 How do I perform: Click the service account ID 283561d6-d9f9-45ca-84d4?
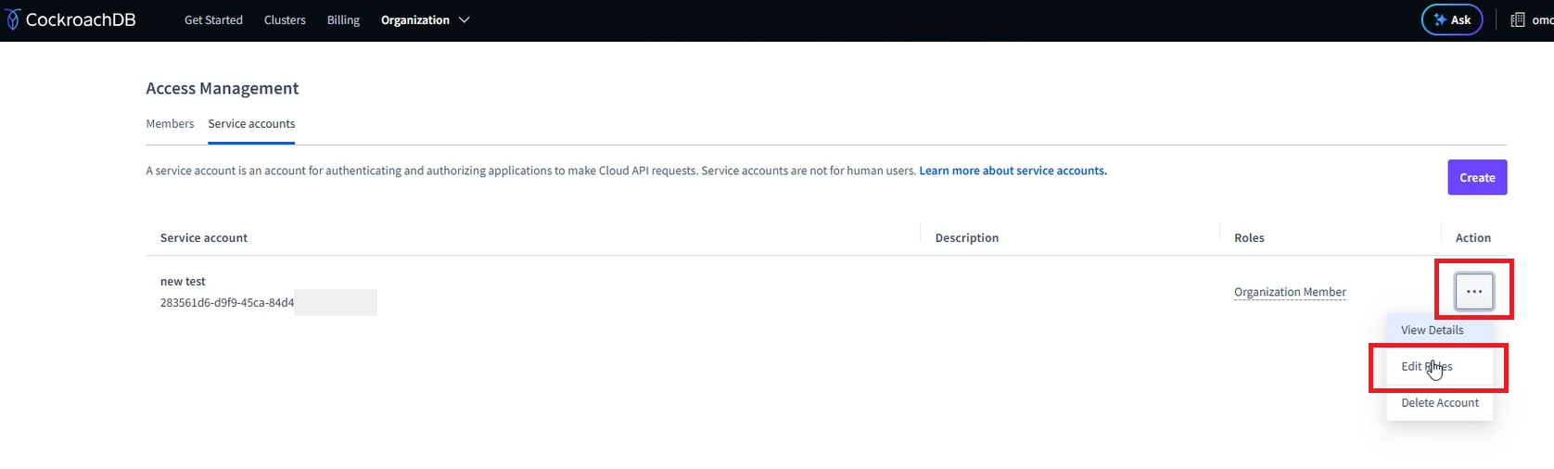point(227,302)
